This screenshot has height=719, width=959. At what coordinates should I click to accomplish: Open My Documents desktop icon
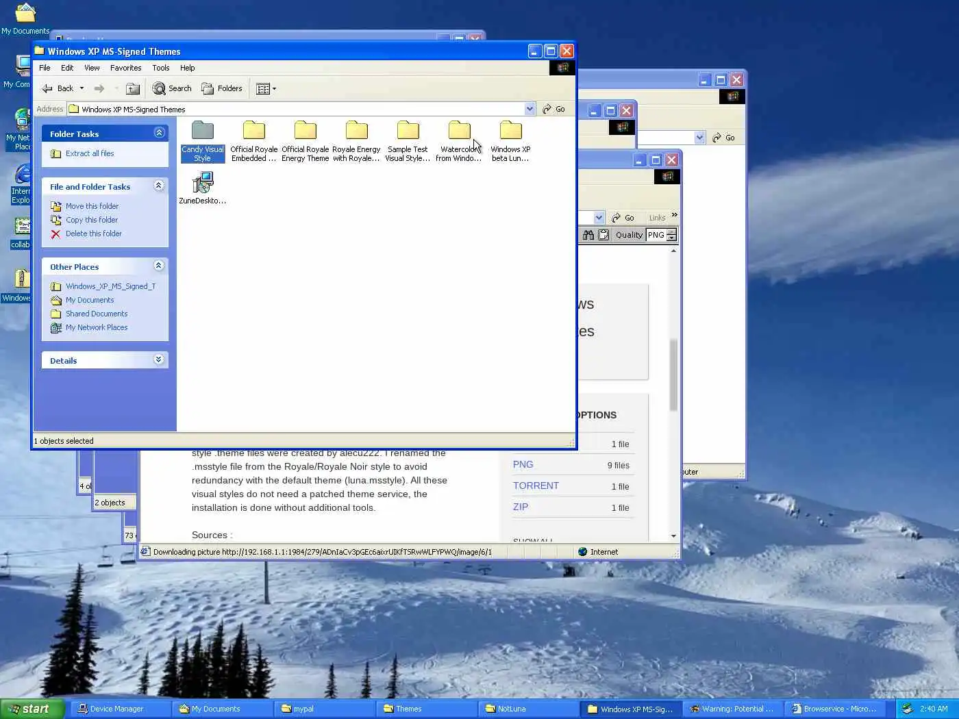(x=25, y=19)
